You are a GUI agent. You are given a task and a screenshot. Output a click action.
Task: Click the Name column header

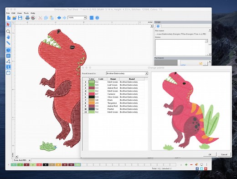113,79
